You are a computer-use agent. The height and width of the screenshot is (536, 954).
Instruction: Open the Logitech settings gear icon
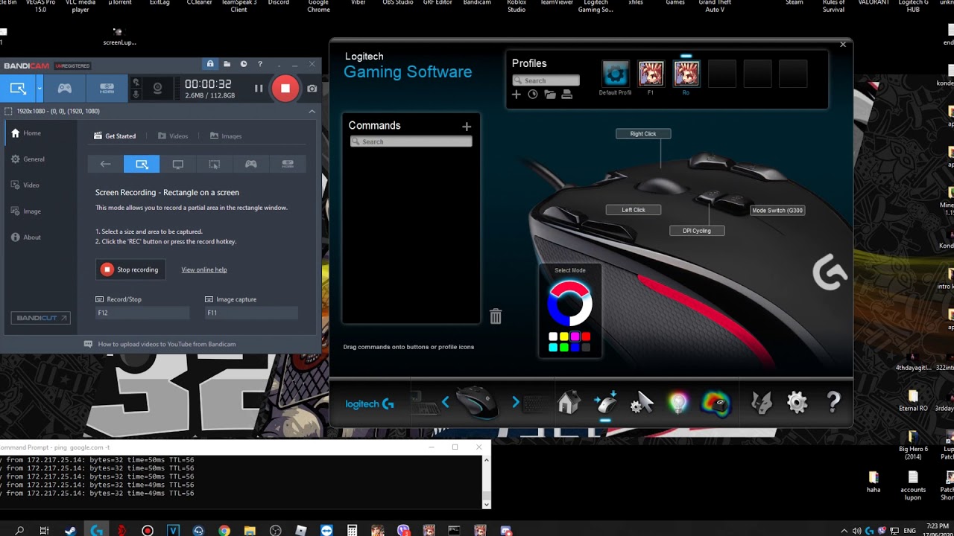coord(797,403)
